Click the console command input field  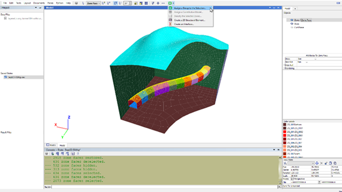[x=164, y=187]
